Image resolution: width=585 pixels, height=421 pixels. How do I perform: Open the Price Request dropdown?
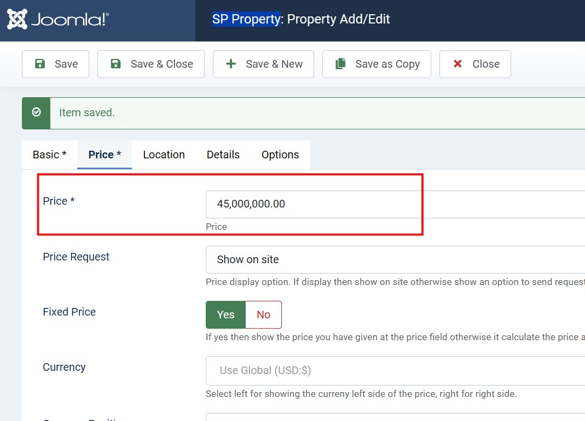(394, 259)
